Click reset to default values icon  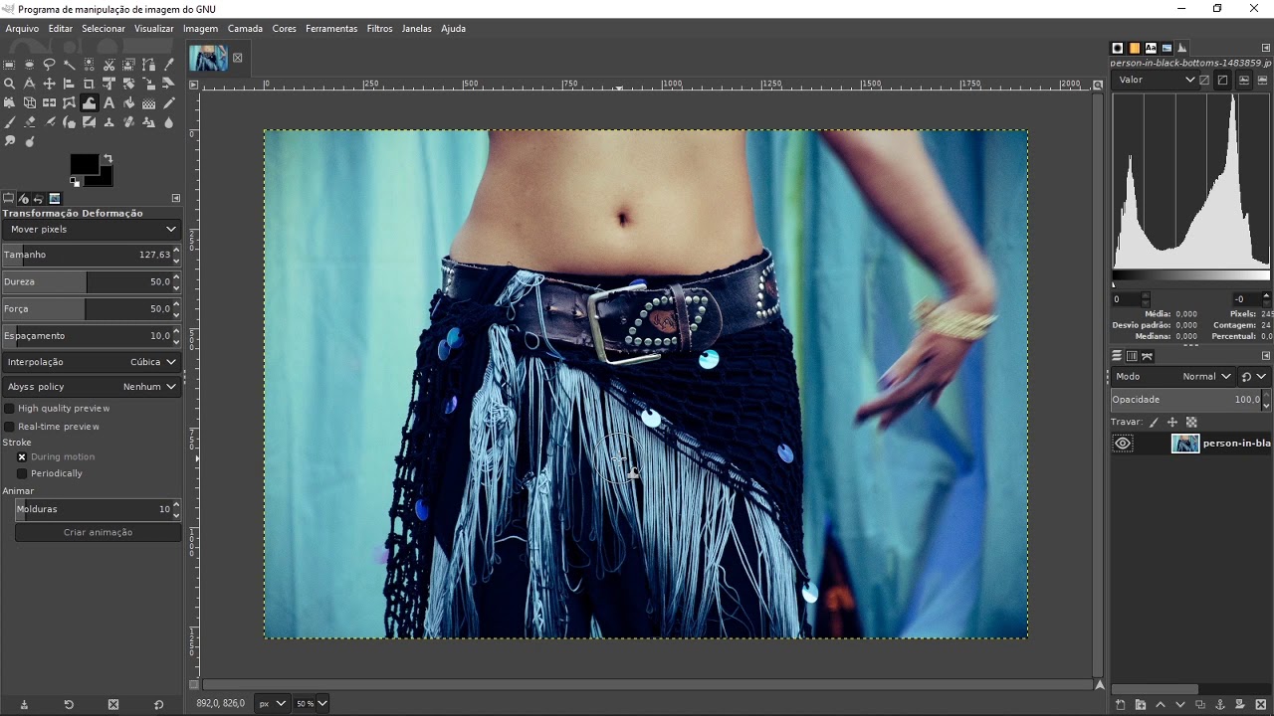pyautogui.click(x=158, y=704)
